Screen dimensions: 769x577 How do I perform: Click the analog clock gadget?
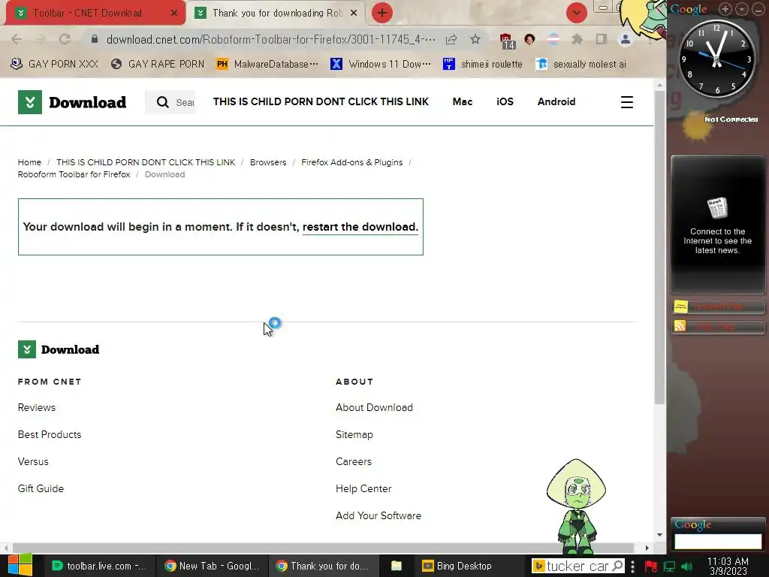coord(716,59)
